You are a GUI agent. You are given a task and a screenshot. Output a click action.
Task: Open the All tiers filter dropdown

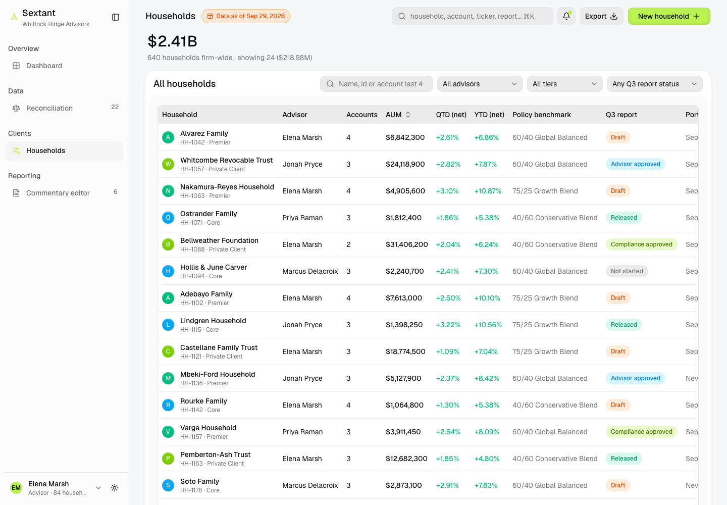coord(564,84)
